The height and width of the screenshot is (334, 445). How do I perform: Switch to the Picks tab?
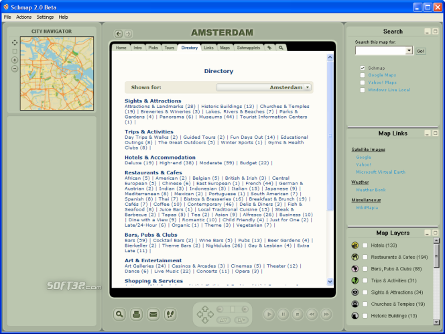(x=153, y=48)
